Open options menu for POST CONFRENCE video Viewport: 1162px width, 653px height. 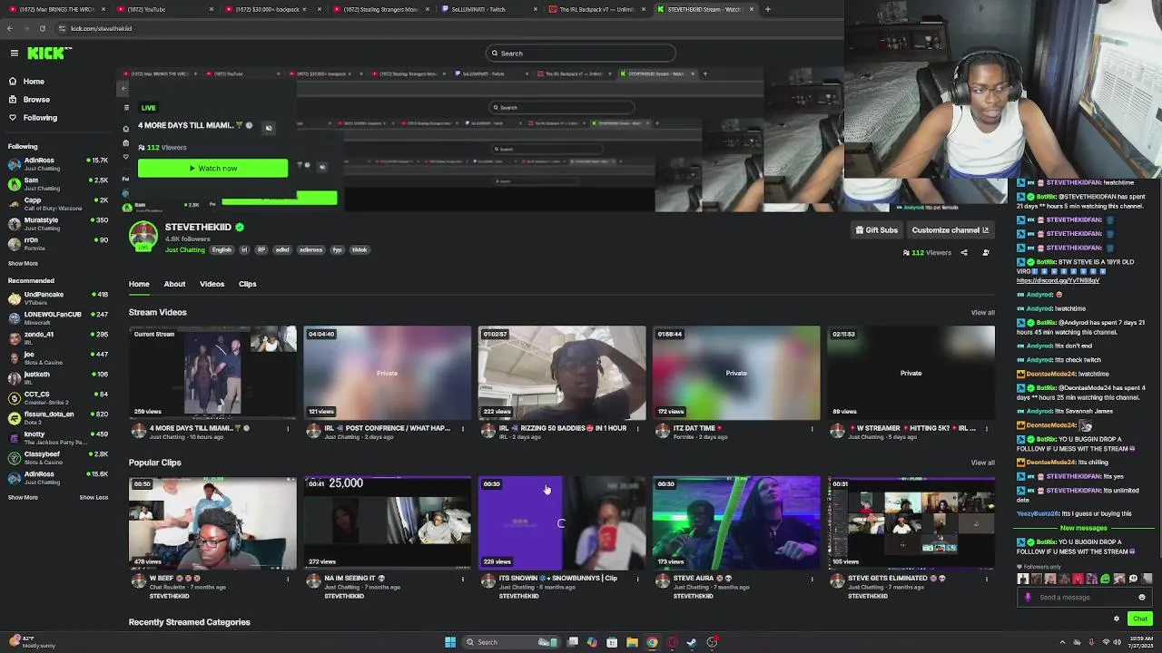point(463,429)
